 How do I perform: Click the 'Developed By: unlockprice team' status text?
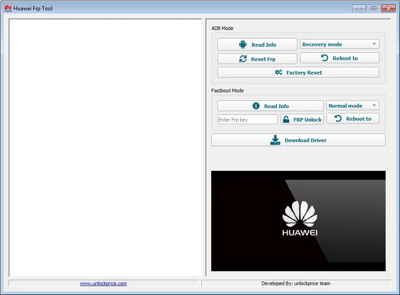[x=296, y=283]
